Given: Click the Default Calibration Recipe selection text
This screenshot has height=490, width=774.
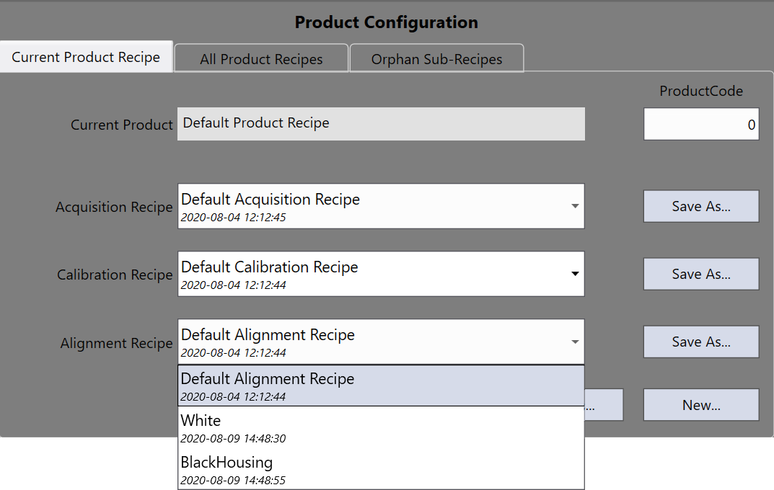Looking at the screenshot, I should point(270,267).
